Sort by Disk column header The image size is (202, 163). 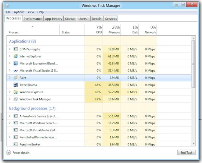[130, 30]
